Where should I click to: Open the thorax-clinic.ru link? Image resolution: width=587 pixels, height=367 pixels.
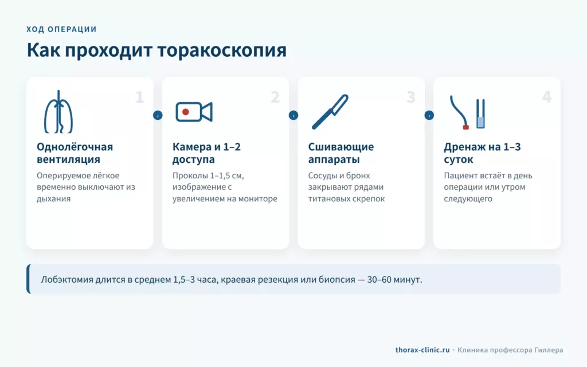tap(422, 350)
